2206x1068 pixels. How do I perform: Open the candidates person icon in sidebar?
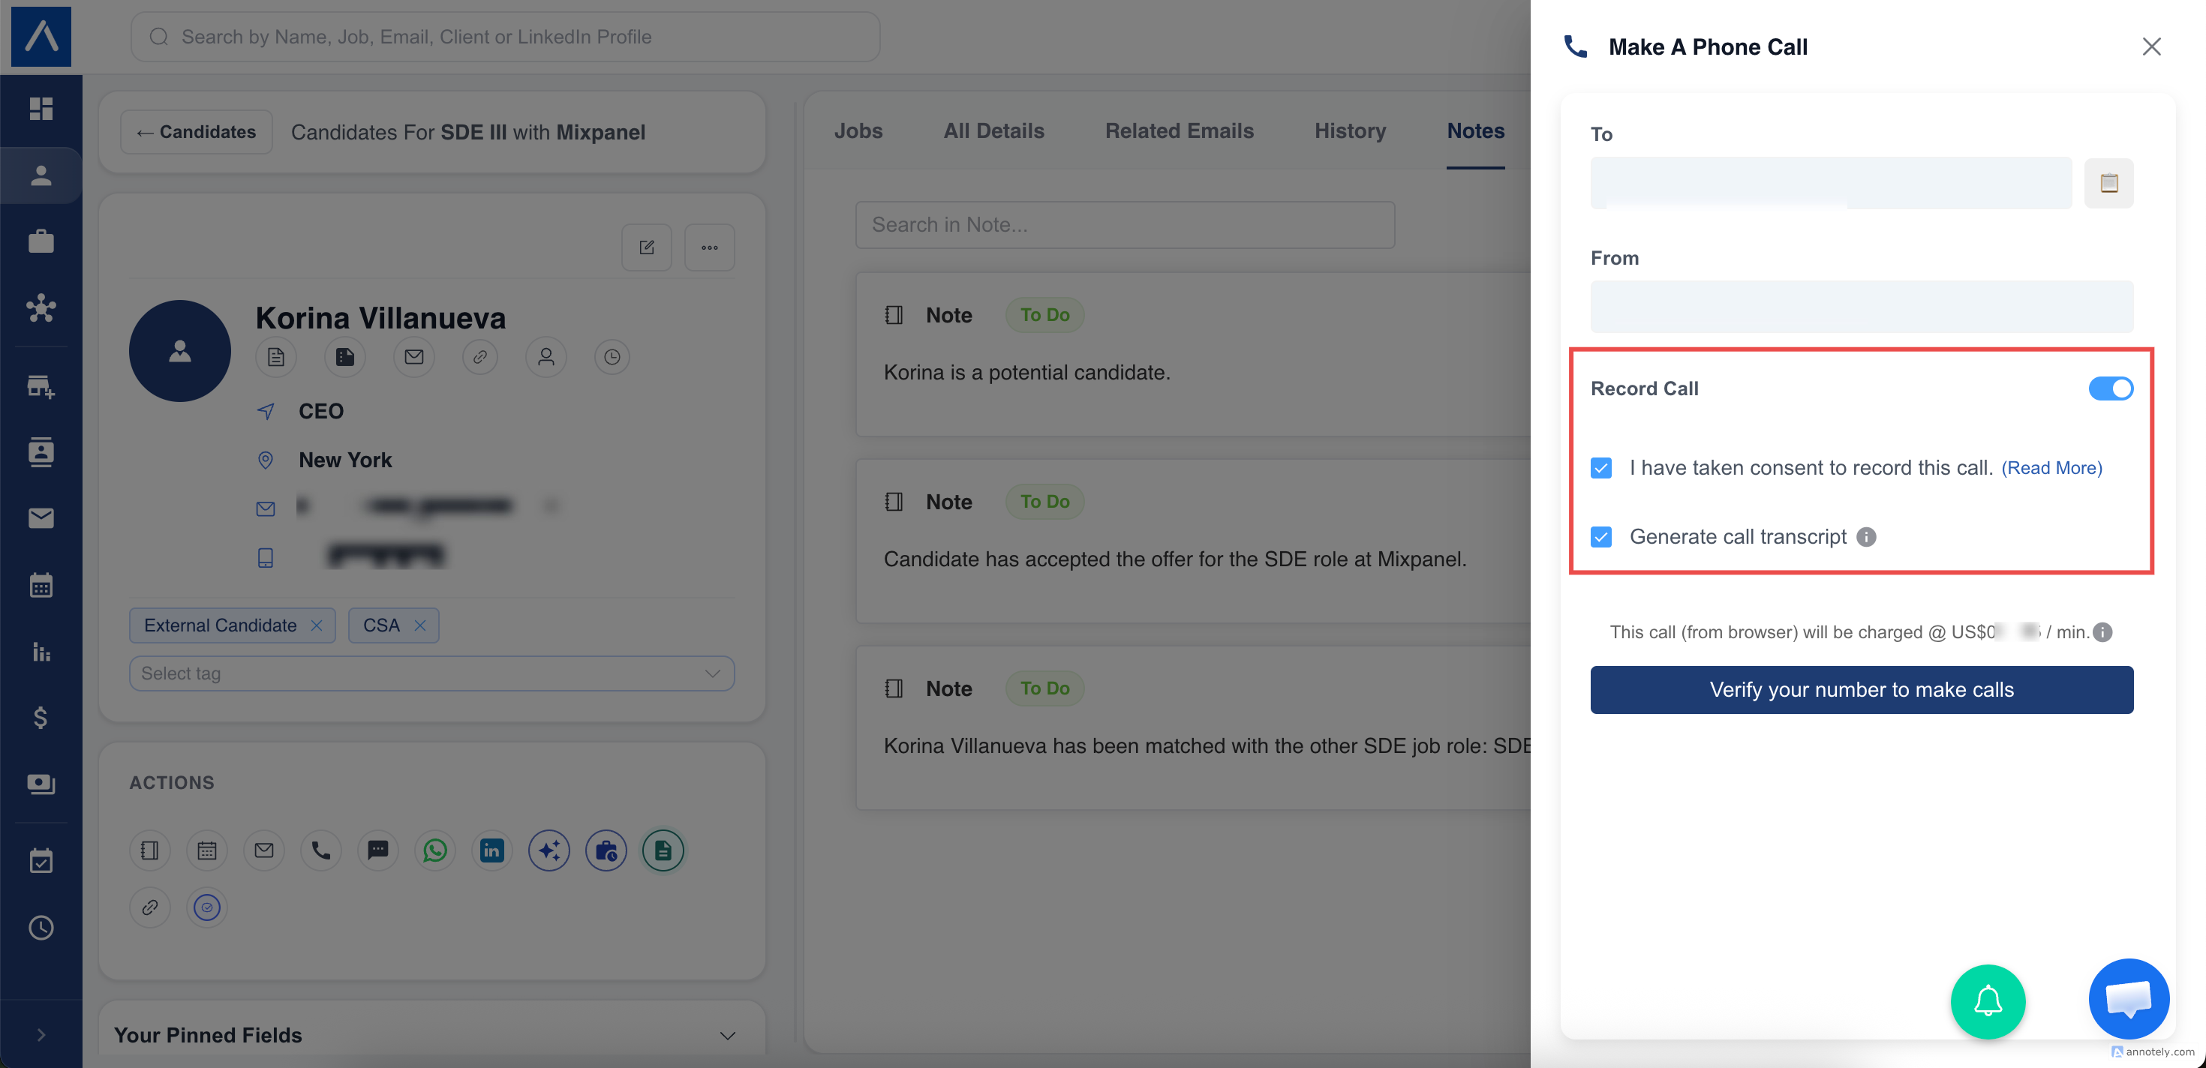point(41,175)
